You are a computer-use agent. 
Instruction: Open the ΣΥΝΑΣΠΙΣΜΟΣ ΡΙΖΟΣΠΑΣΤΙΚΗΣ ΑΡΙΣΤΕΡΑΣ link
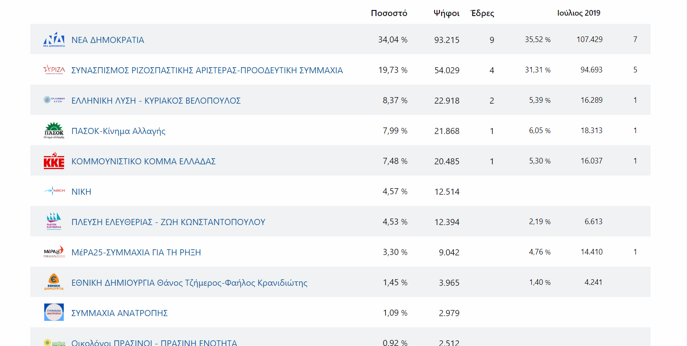point(207,70)
